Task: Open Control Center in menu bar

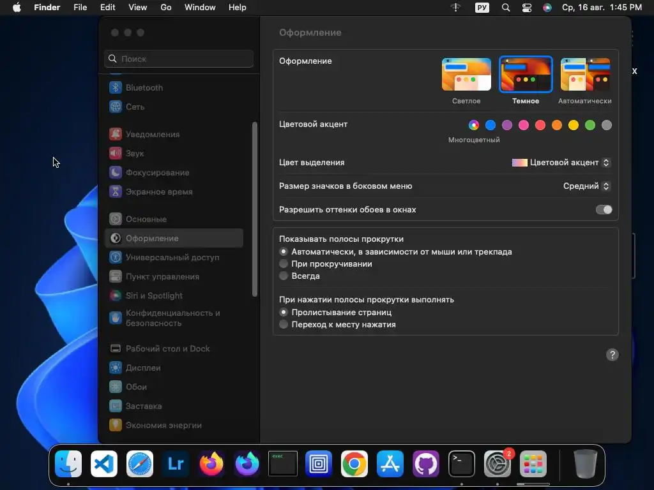Action: coord(527,8)
